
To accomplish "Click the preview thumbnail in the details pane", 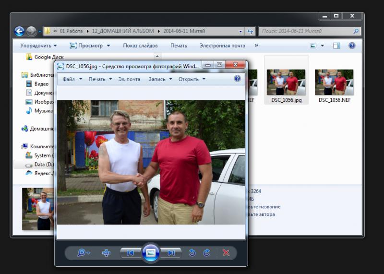I will pyautogui.click(x=38, y=209).
